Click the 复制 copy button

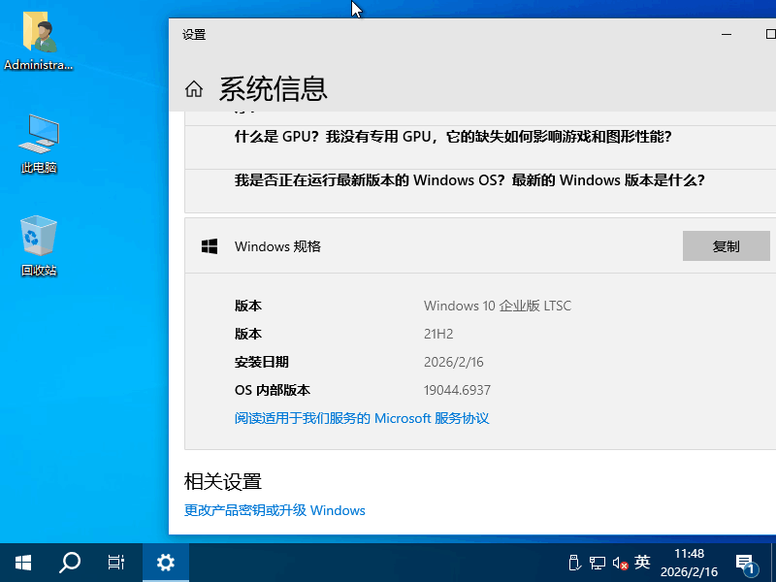tap(726, 245)
